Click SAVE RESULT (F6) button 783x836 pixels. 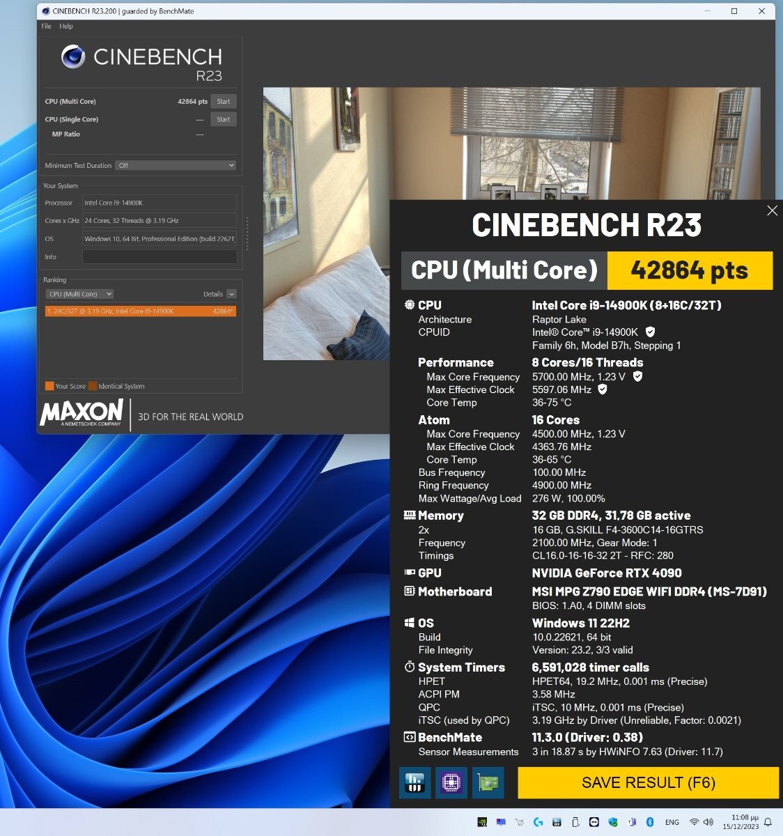click(648, 782)
